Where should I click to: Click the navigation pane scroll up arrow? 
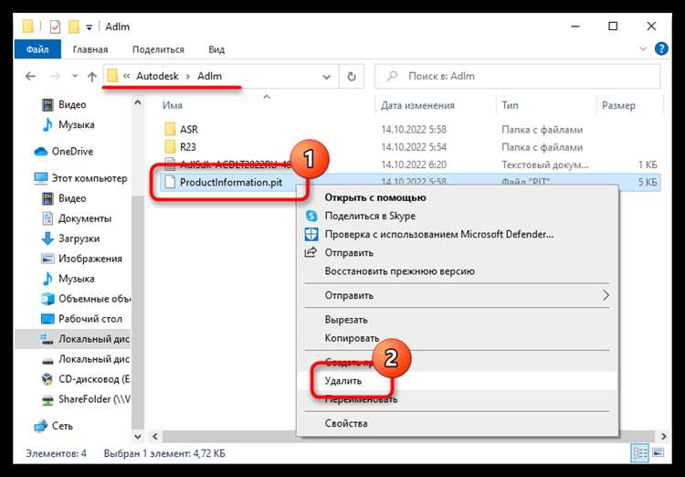pyautogui.click(x=138, y=103)
